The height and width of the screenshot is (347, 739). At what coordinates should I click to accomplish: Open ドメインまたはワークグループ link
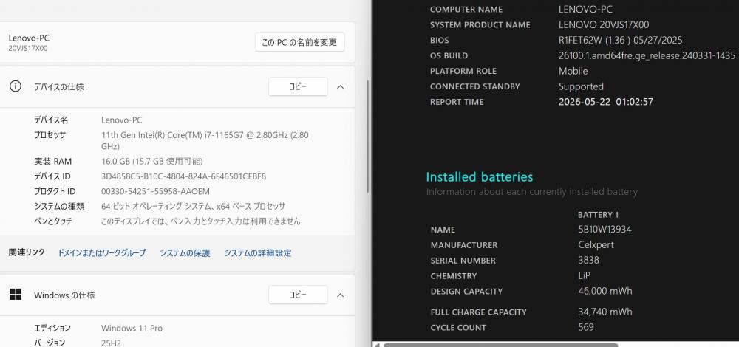(x=102, y=252)
